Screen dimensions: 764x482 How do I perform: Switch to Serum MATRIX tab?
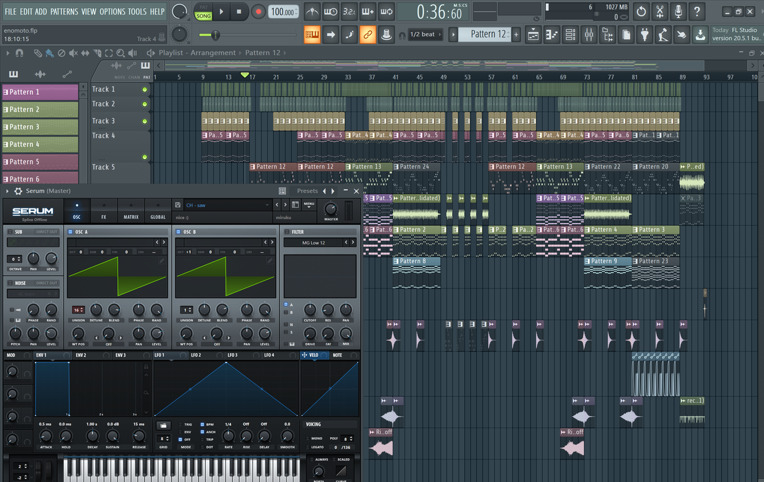pos(131,211)
